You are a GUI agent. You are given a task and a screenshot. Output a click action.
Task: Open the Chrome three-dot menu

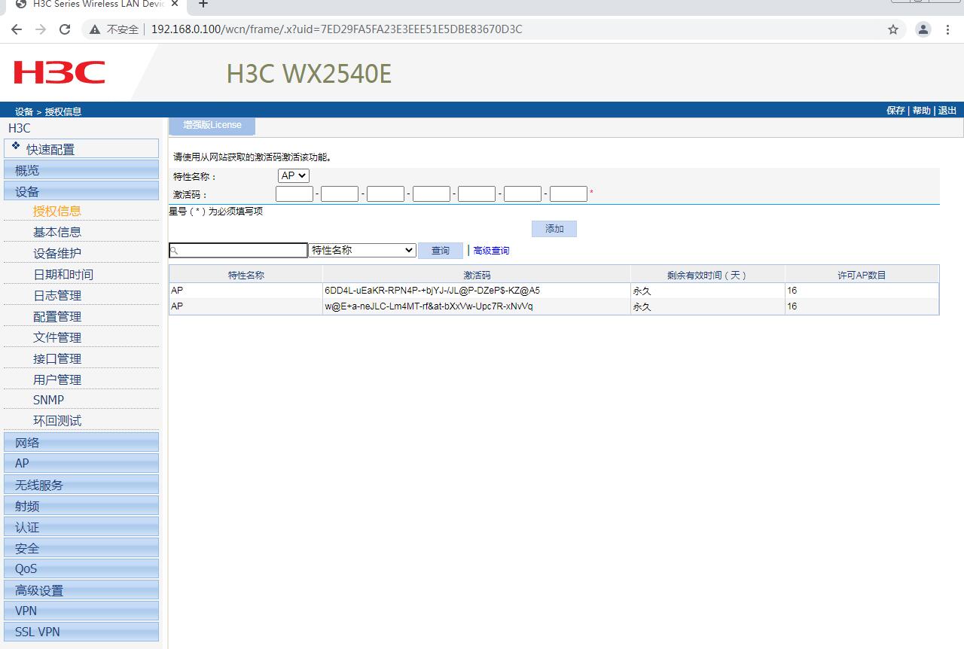[x=947, y=29]
